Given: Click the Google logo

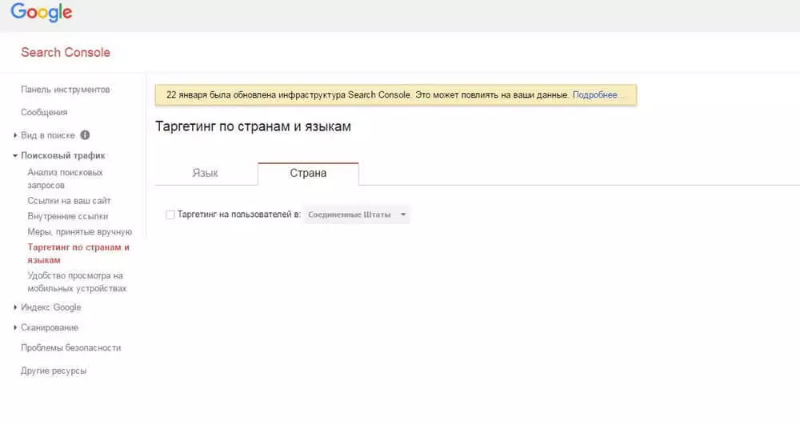Looking at the screenshot, I should pos(42,13).
